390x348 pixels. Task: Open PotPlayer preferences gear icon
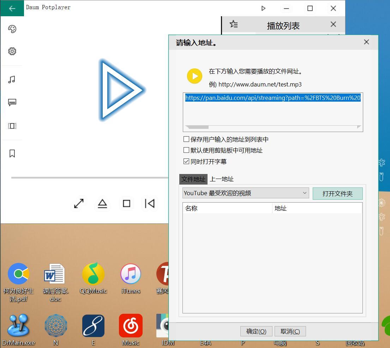click(x=12, y=51)
